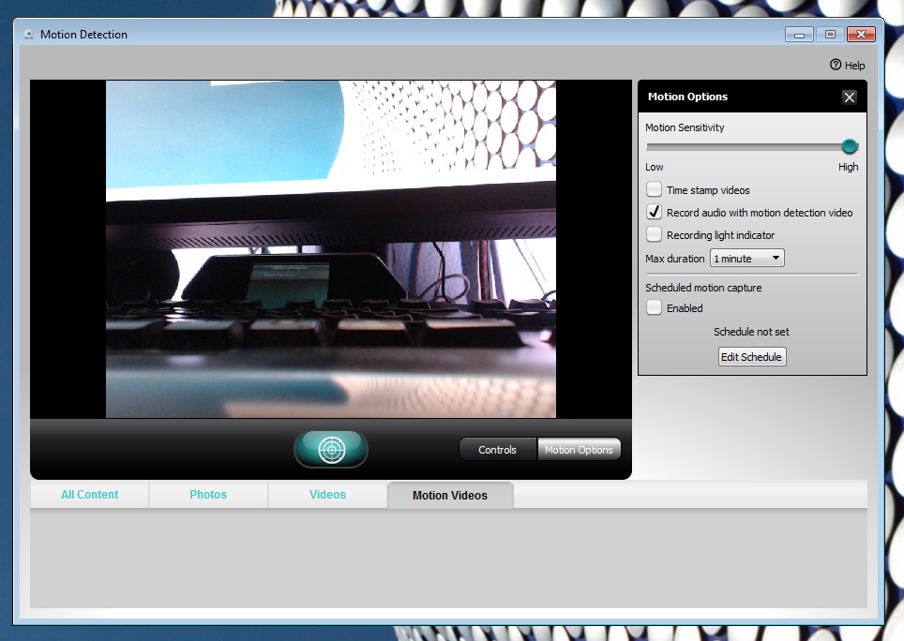This screenshot has width=904, height=641.
Task: Click the Motion Options toggle button
Action: coord(579,449)
